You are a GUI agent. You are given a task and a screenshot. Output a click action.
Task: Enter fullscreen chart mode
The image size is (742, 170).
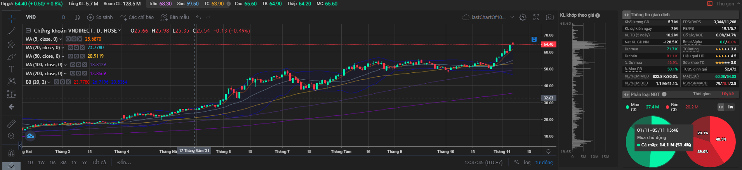536,17
